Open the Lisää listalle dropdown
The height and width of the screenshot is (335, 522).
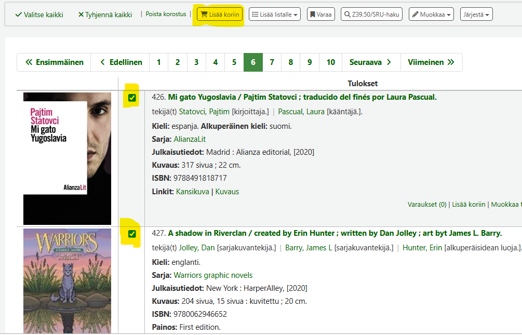[x=275, y=15]
